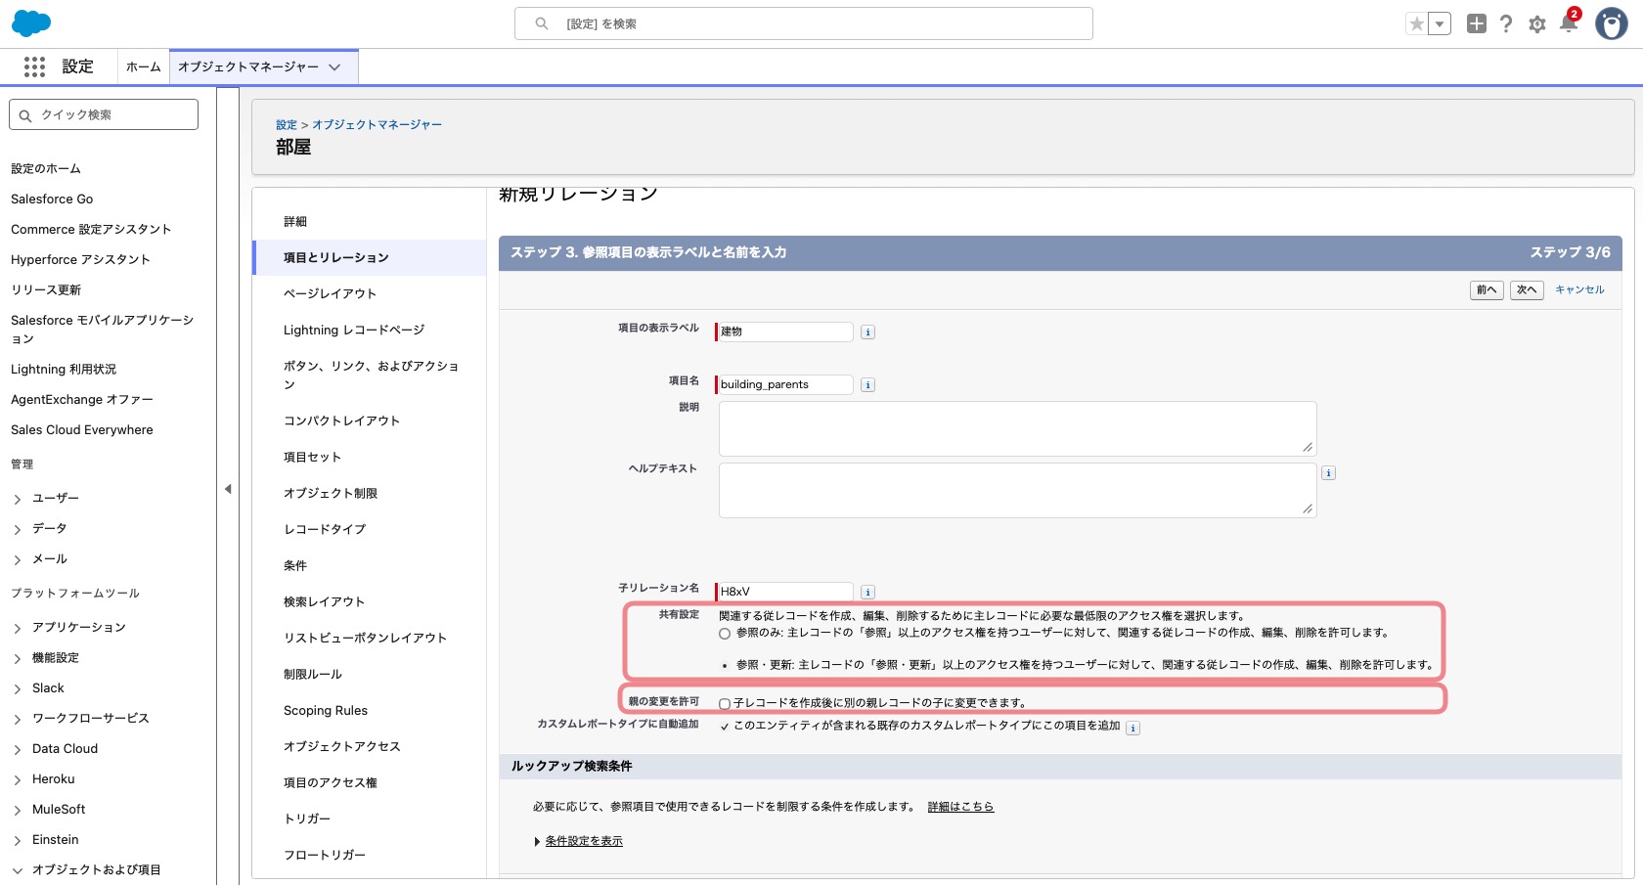Open the setup gear icon
The height and width of the screenshot is (885, 1643).
pyautogui.click(x=1537, y=24)
